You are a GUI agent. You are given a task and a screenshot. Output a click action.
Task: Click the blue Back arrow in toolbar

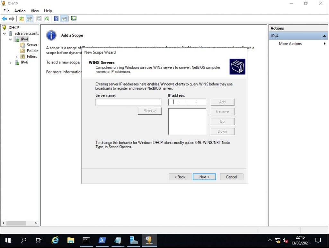point(4,19)
